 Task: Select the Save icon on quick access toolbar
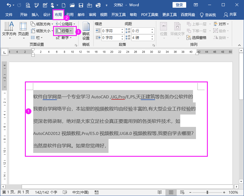[81, 5]
